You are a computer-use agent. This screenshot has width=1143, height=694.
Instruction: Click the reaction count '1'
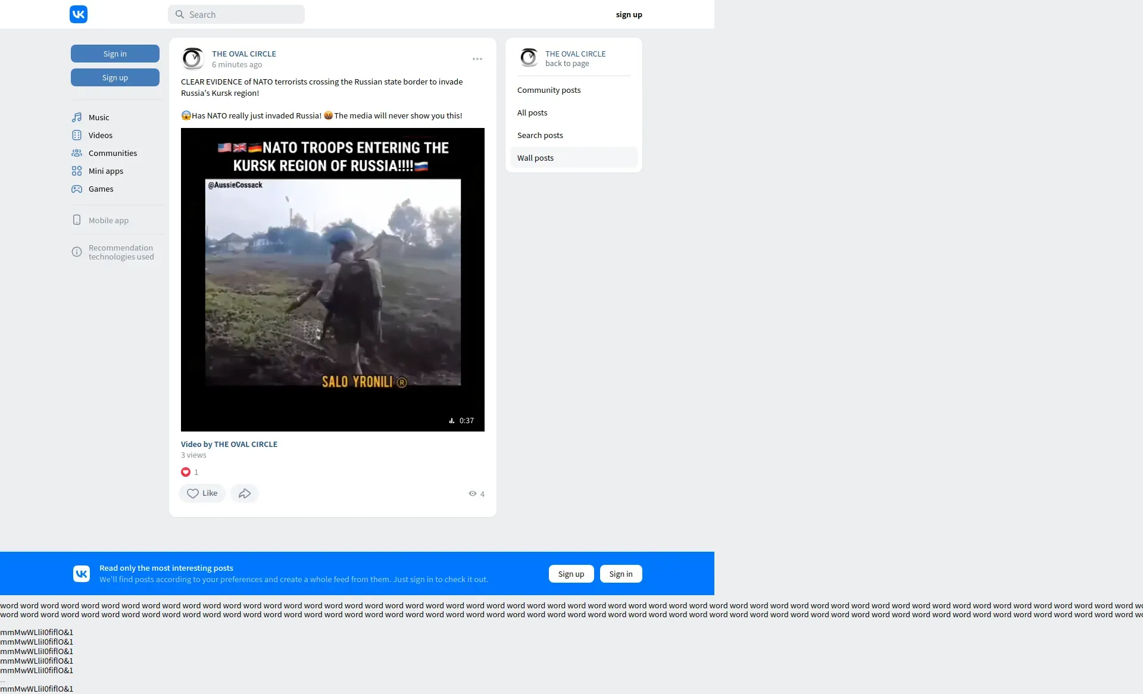[x=196, y=472]
